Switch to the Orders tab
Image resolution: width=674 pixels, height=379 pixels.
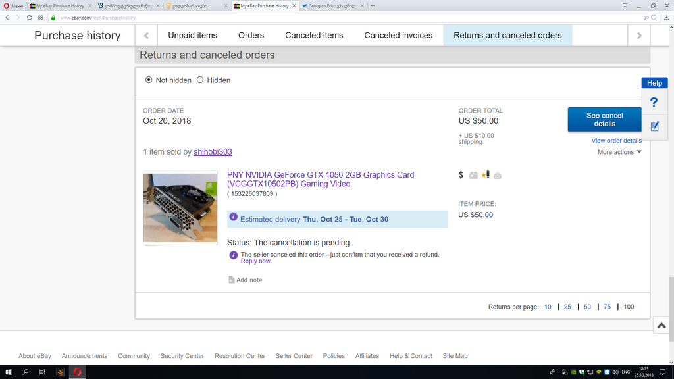tap(251, 36)
